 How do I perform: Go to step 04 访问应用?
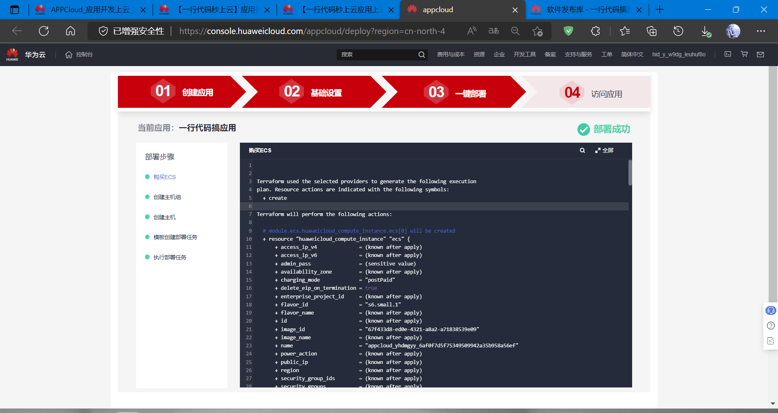[587, 92]
